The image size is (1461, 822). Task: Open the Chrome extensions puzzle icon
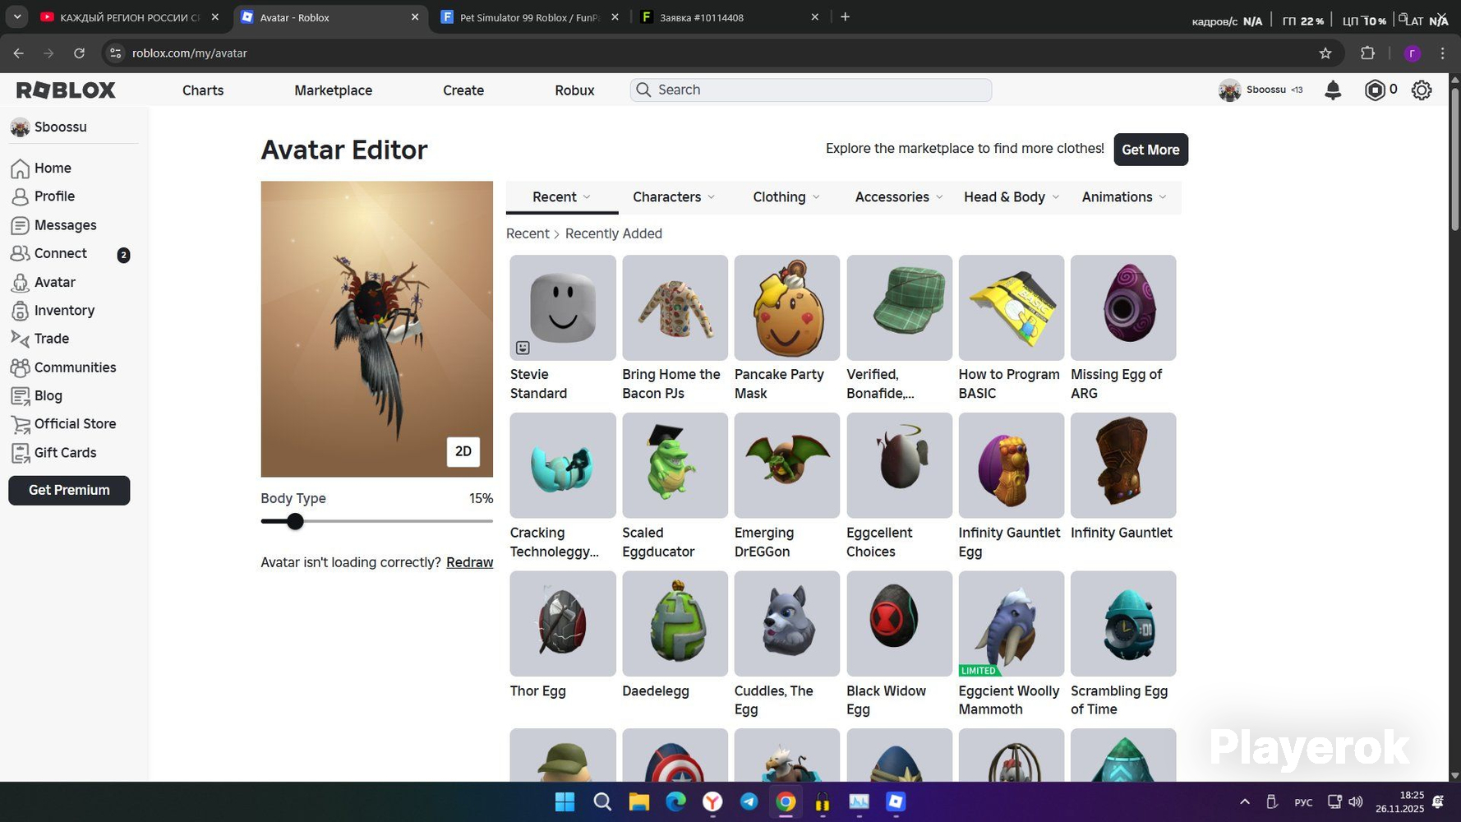[x=1367, y=53]
